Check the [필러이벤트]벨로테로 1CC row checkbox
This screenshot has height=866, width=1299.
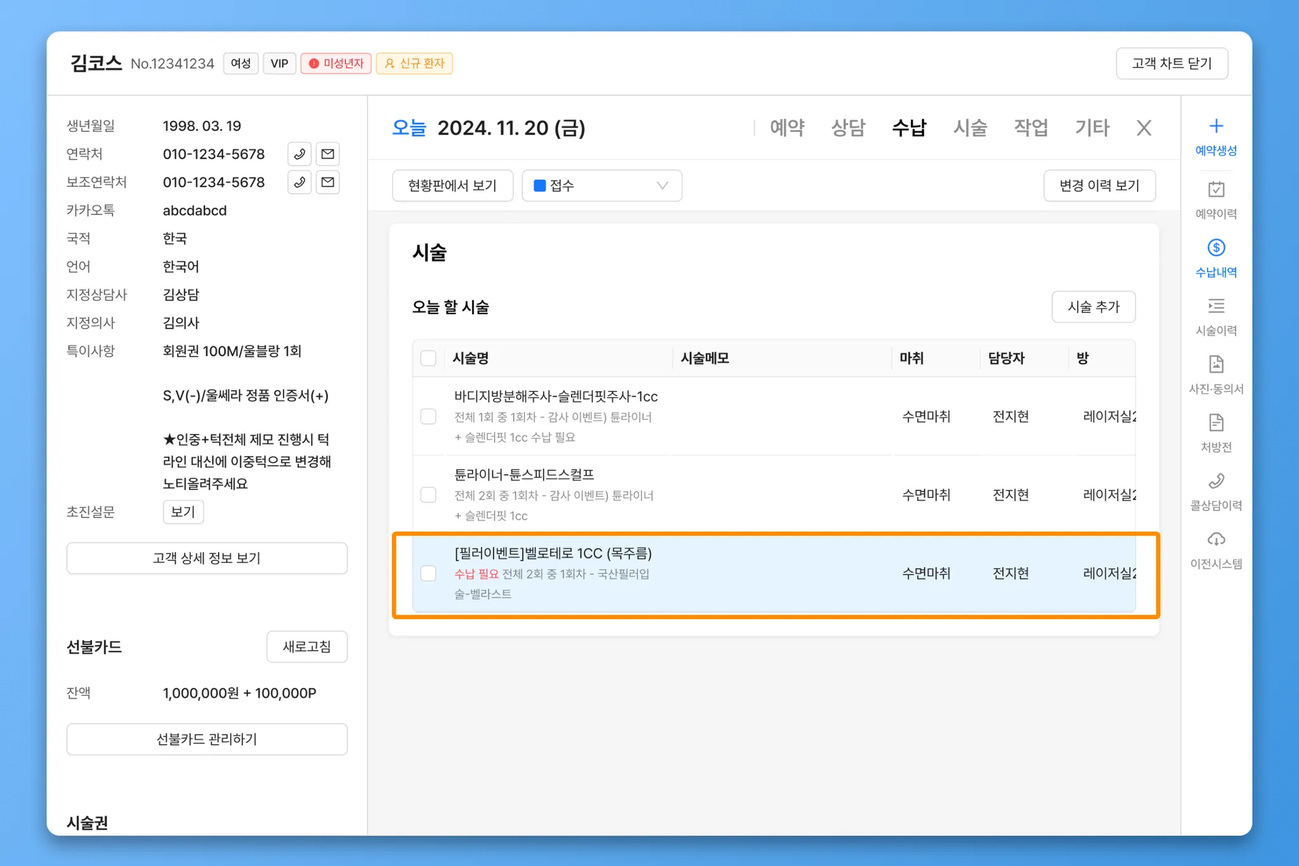click(x=428, y=574)
